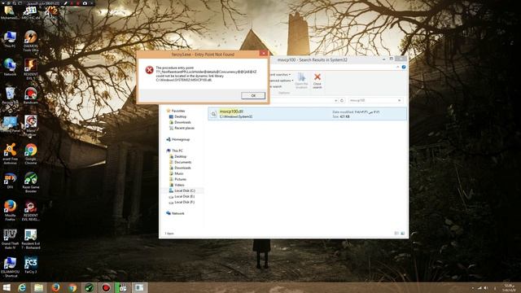Screen dimensions: 521x293
Task: Select DAEMON Tools Ultra desktop icon
Action: (31, 42)
